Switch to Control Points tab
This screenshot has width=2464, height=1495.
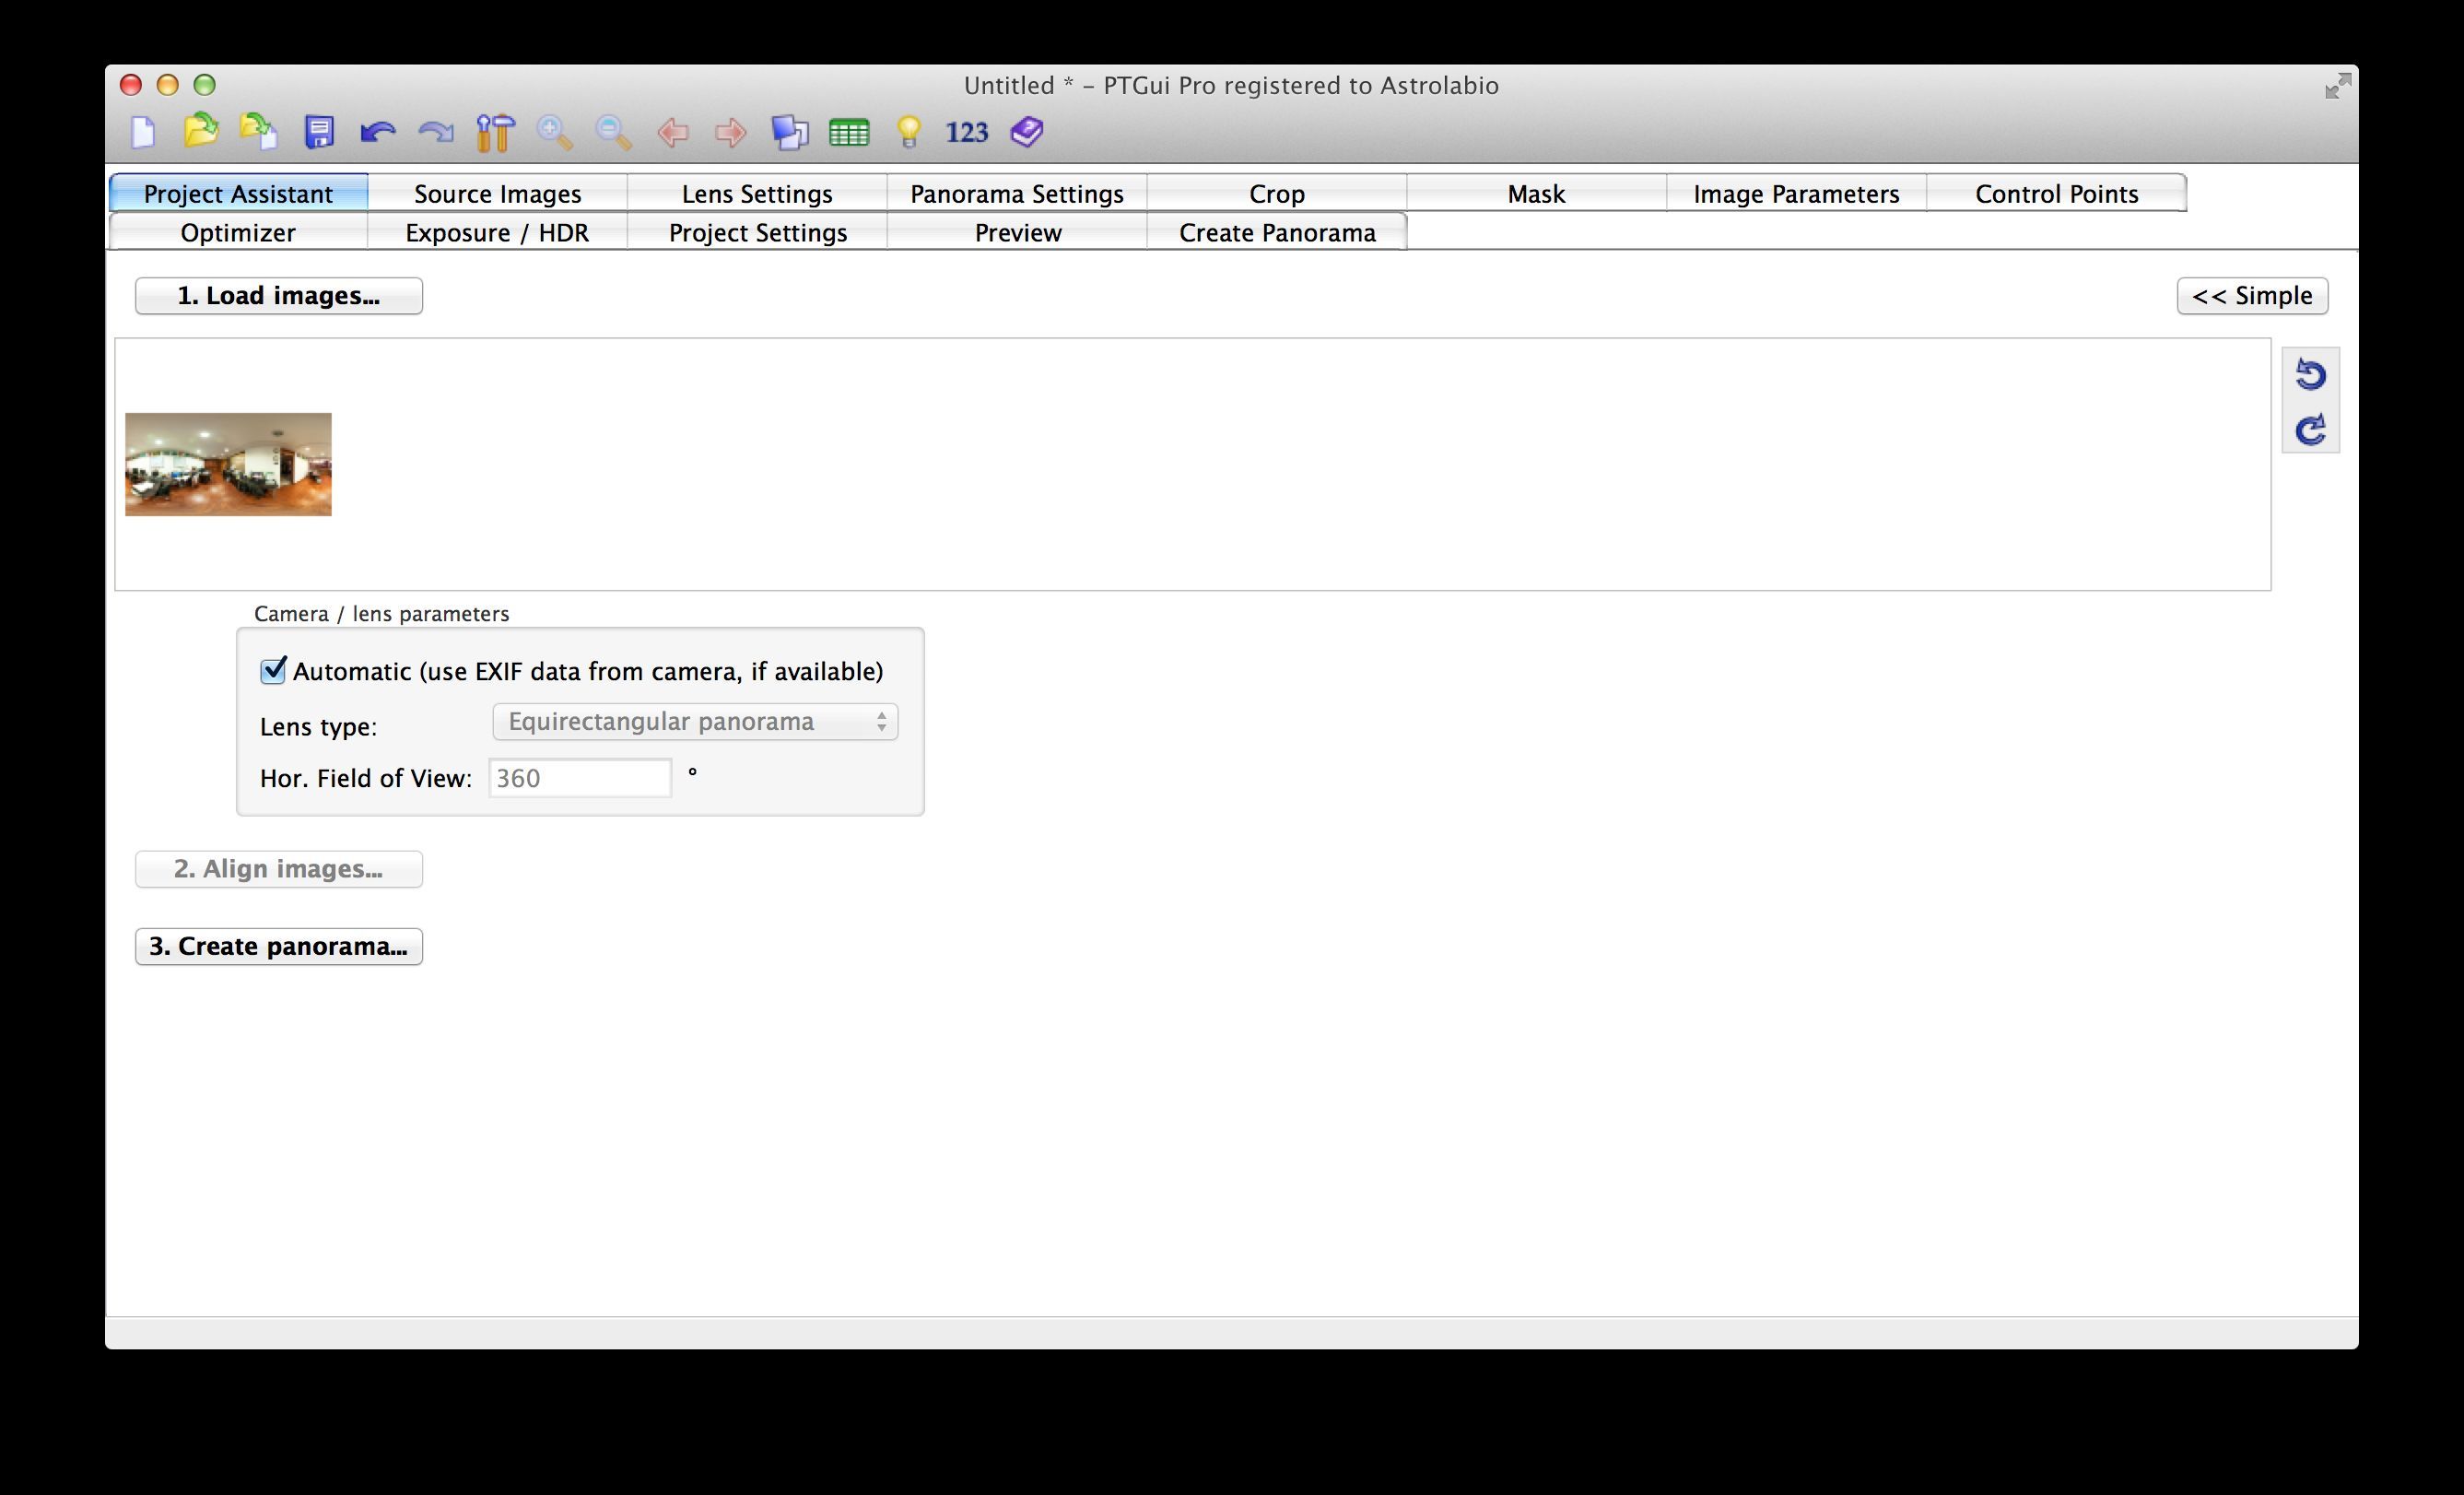tap(2056, 193)
